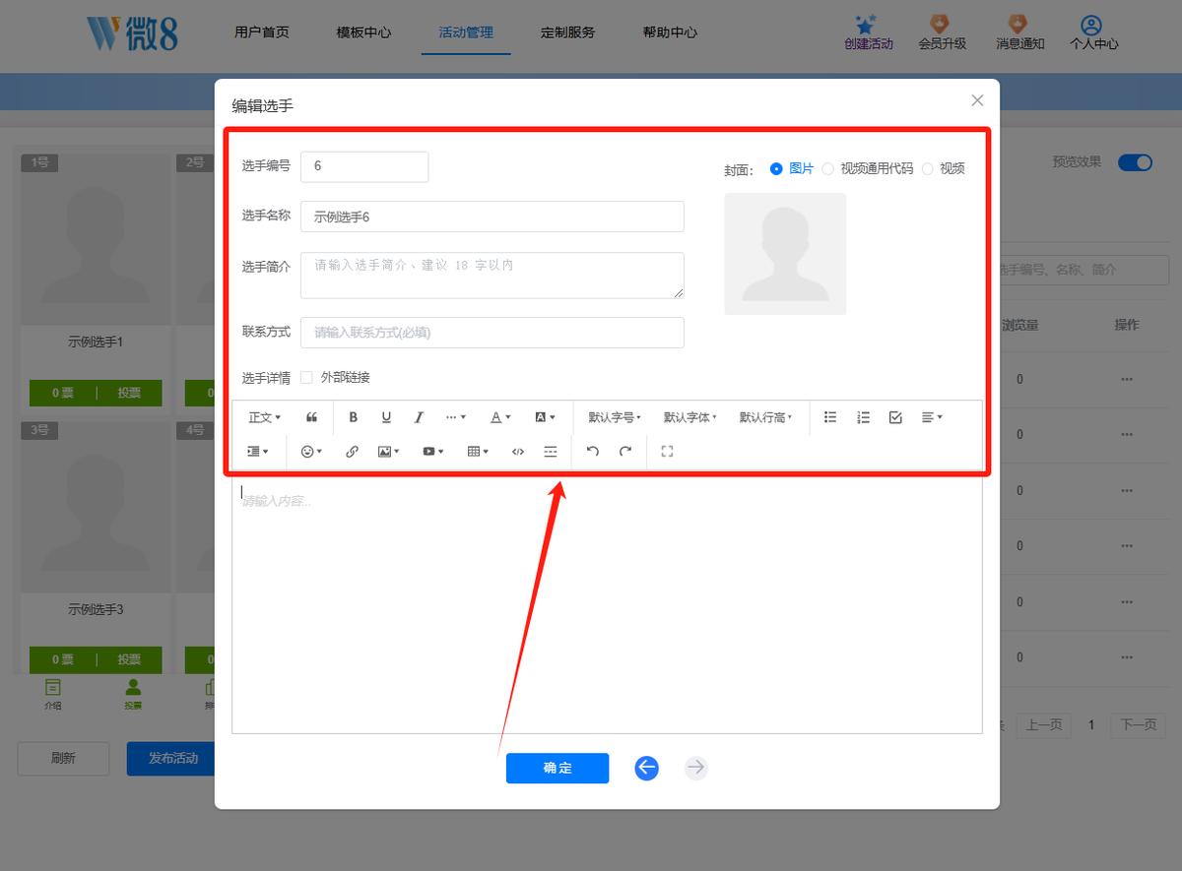The image size is (1182, 871).
Task: Close the 编辑选手 dialog
Action: point(977,100)
